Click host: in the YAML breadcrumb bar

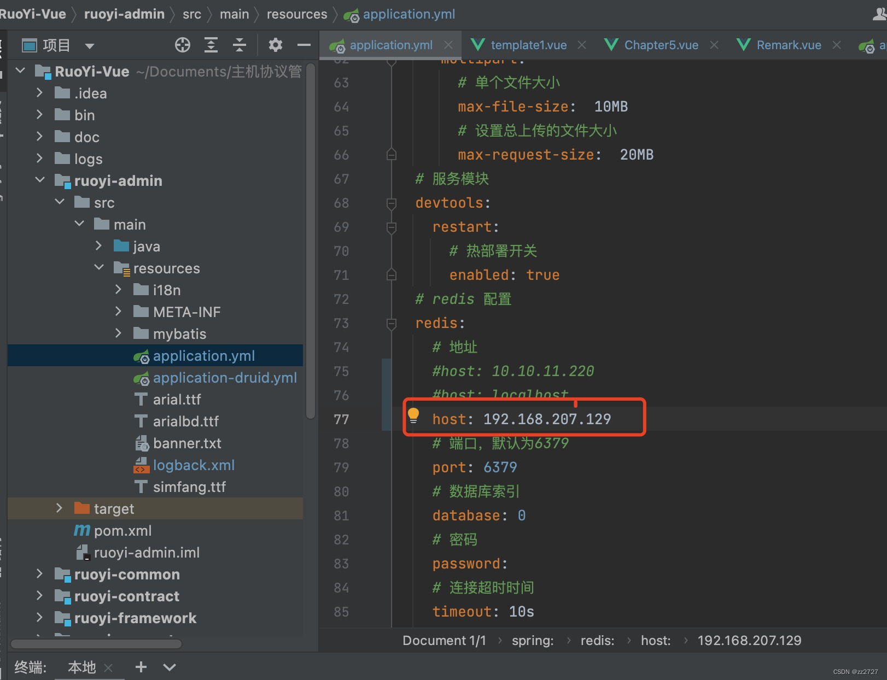click(656, 640)
